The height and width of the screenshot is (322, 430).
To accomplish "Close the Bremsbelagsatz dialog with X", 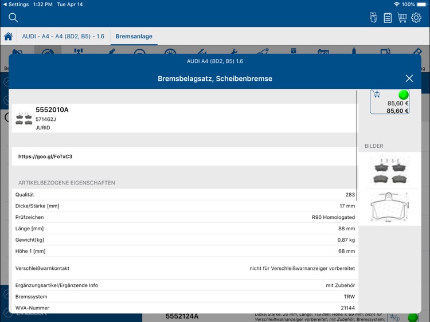I will coord(409,78).
